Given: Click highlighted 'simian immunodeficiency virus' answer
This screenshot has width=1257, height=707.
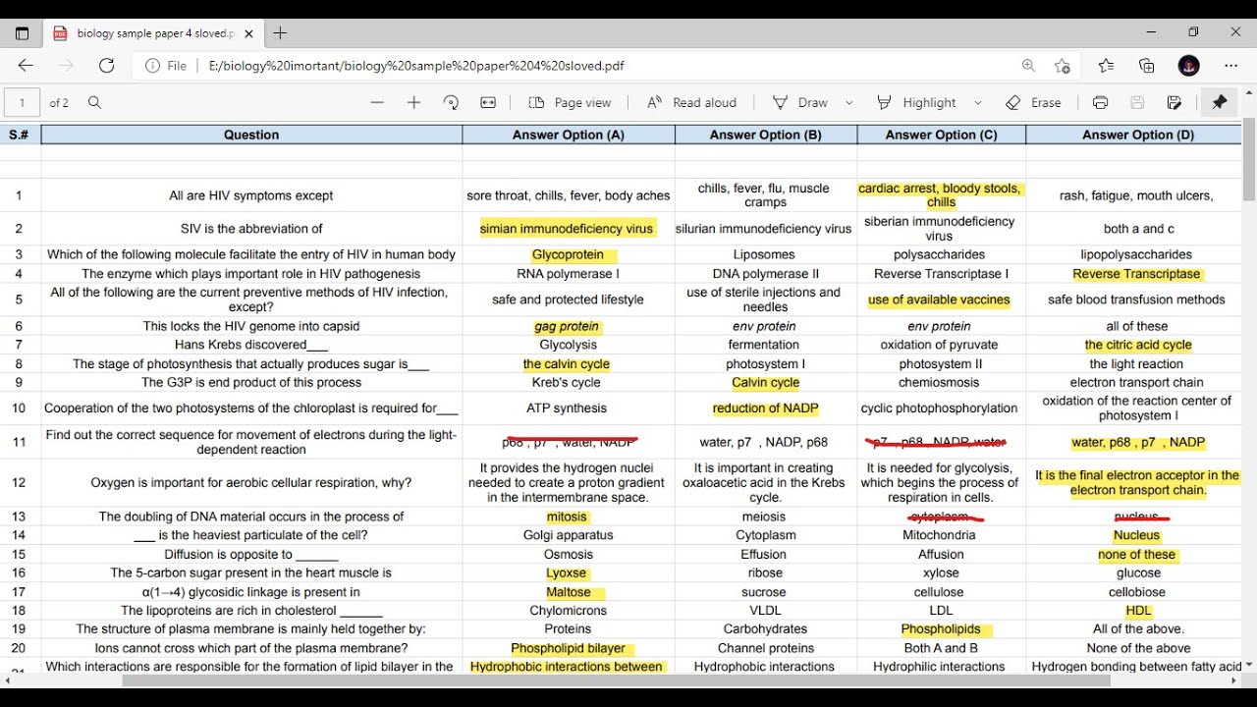Looking at the screenshot, I should point(567,229).
